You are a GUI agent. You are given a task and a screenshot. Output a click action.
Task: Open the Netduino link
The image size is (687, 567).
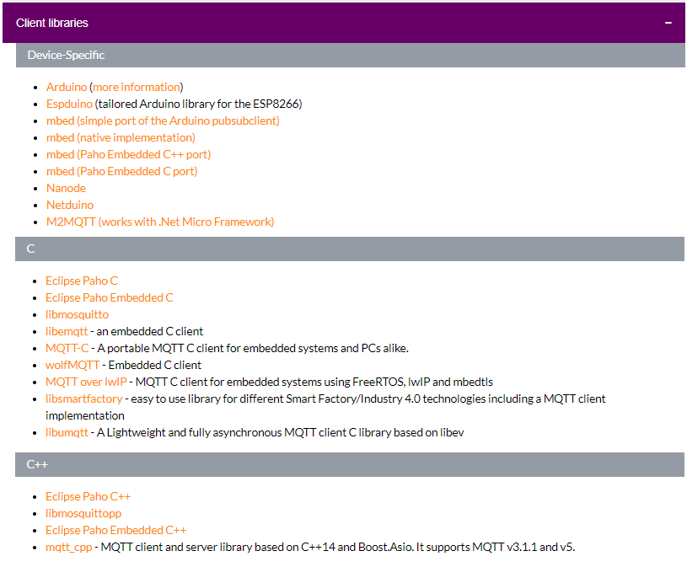click(x=70, y=205)
